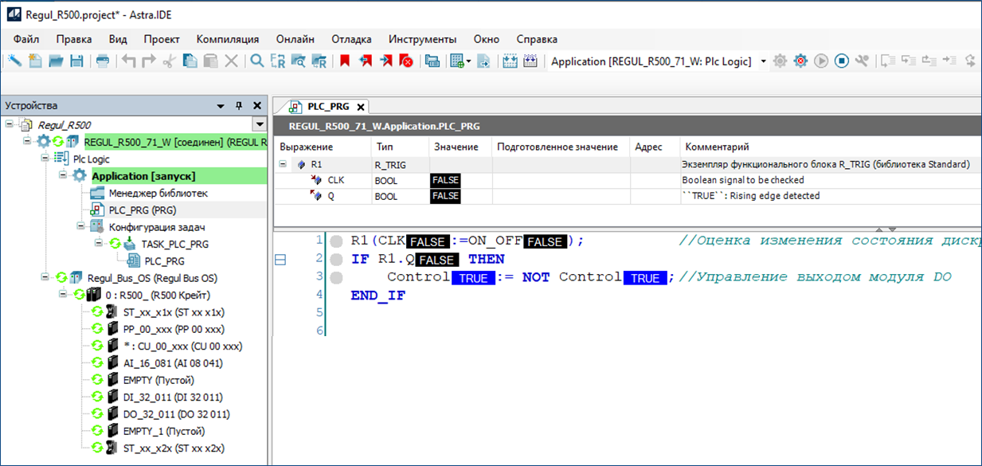This screenshot has width=982, height=466.
Task: Toggle bookmark with the red flag icon
Action: (x=345, y=61)
